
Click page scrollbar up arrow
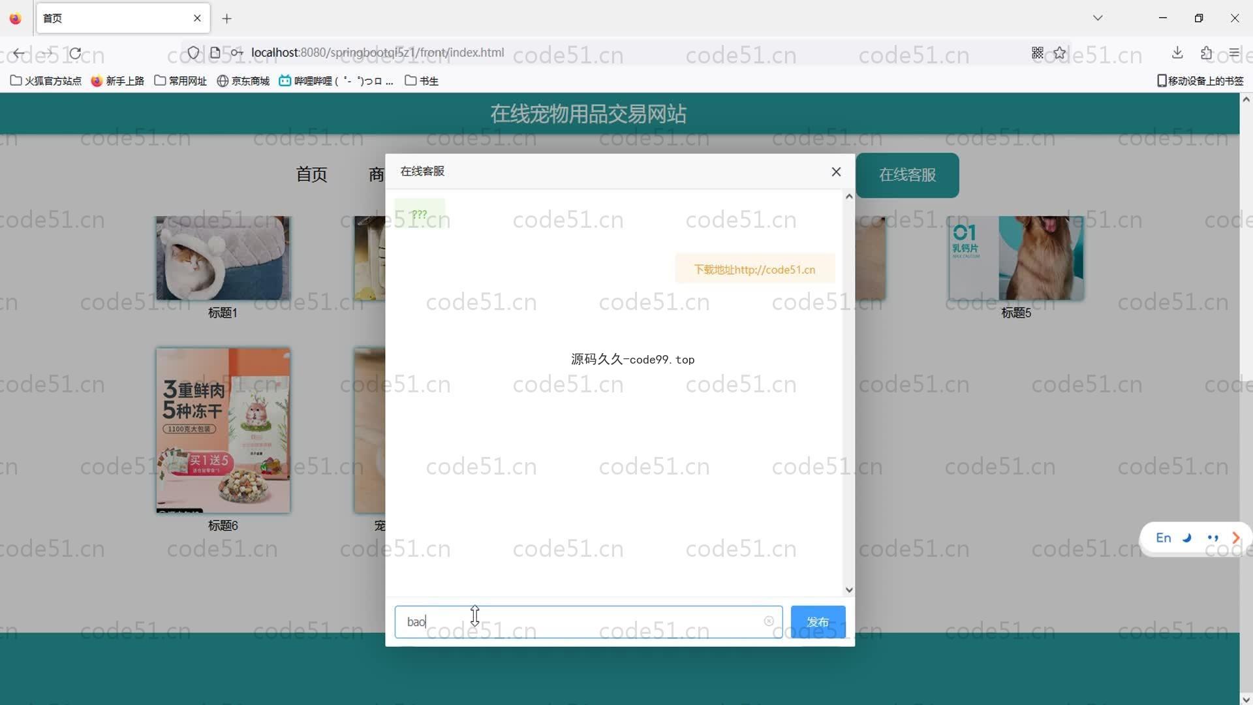[1246, 100]
